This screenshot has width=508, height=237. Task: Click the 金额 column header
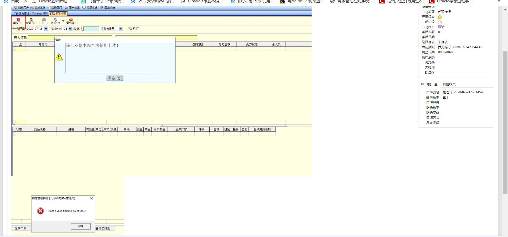(217, 129)
